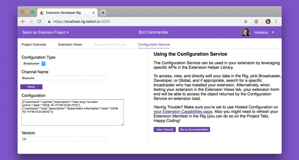Open your Extension Capabilities page link
The image size is (299, 160).
pos(183,112)
